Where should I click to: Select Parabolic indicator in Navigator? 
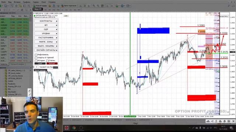click(11, 84)
